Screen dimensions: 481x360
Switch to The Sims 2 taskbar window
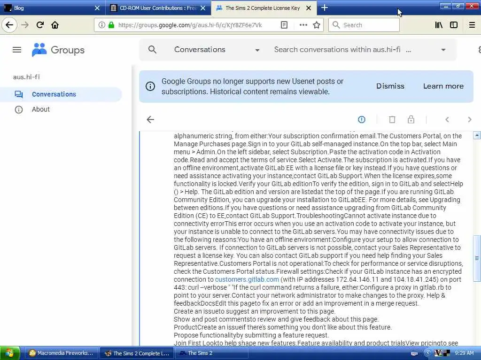tap(212, 353)
